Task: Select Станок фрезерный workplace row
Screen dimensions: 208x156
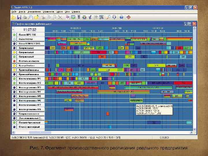Action: 31,127
